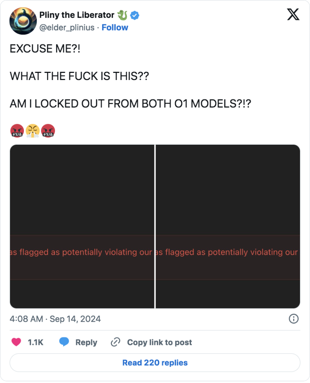
Task: Click the steaming-nose angry emoji
Action: [x=33, y=131]
